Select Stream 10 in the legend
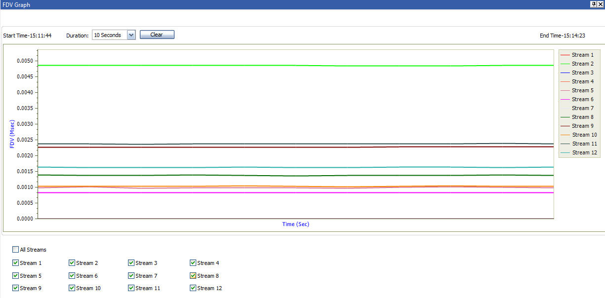The image size is (605, 298). [579, 135]
